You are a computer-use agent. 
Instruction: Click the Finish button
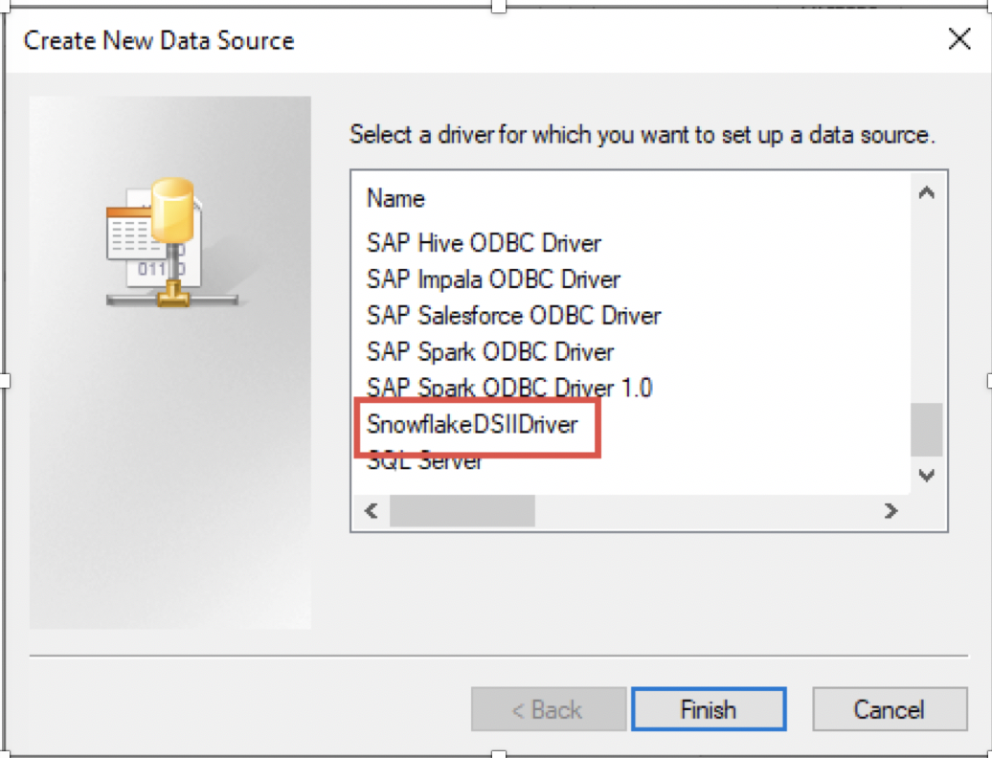coord(709,709)
